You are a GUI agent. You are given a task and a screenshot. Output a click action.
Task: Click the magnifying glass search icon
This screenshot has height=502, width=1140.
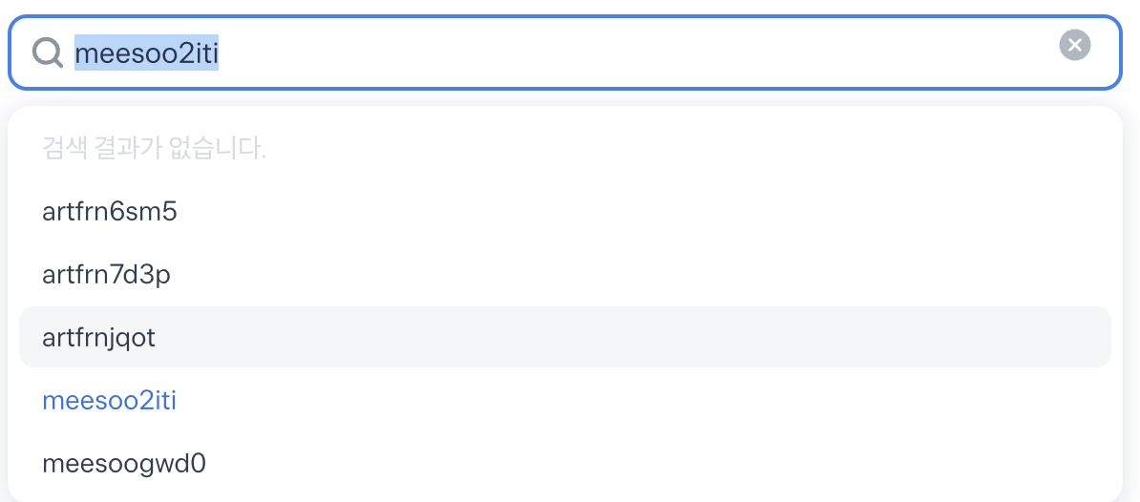(48, 52)
